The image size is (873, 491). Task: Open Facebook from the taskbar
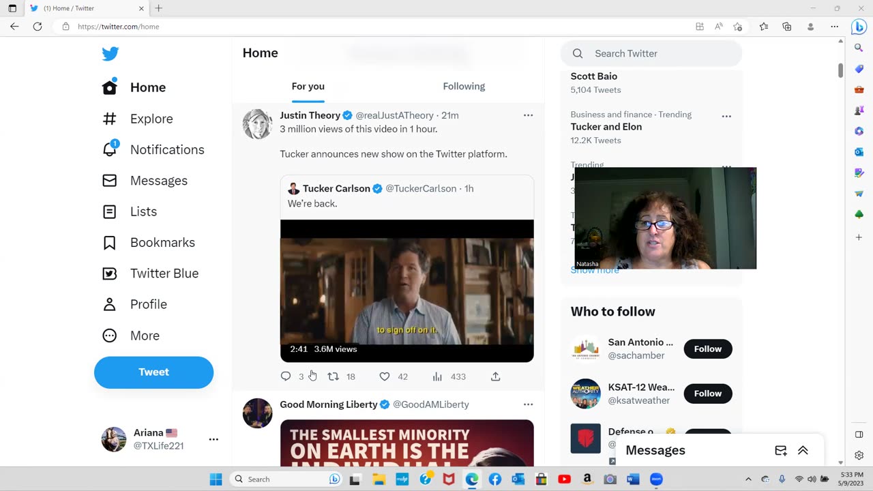click(x=495, y=479)
